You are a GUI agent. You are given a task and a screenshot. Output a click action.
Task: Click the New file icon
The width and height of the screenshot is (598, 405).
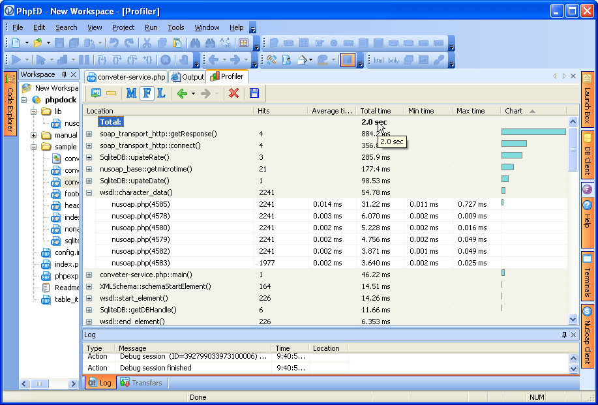tap(16, 42)
